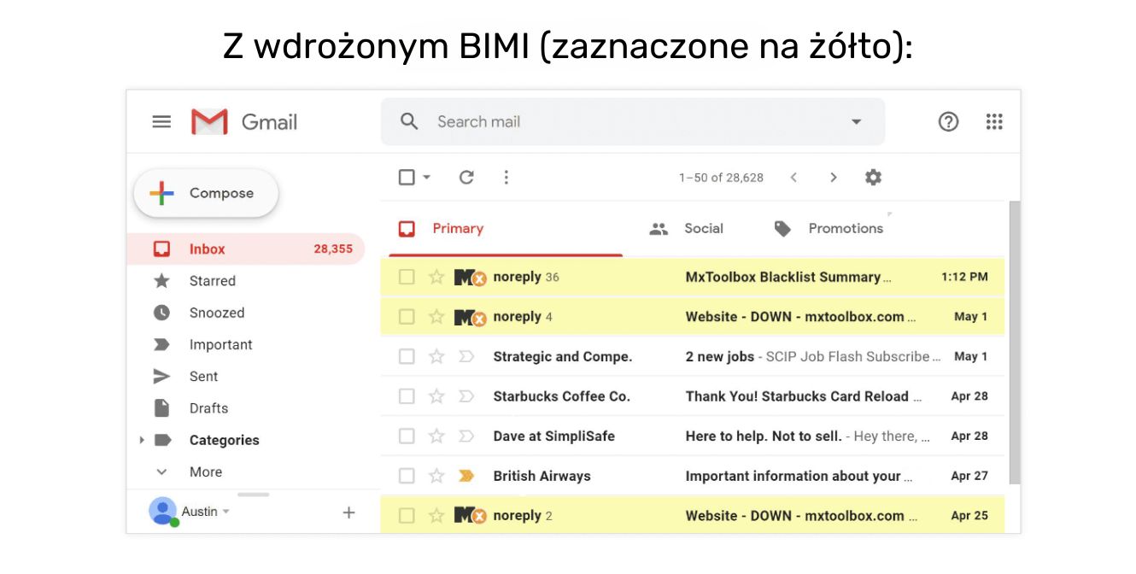Click the plus icon beside Austin

(348, 512)
